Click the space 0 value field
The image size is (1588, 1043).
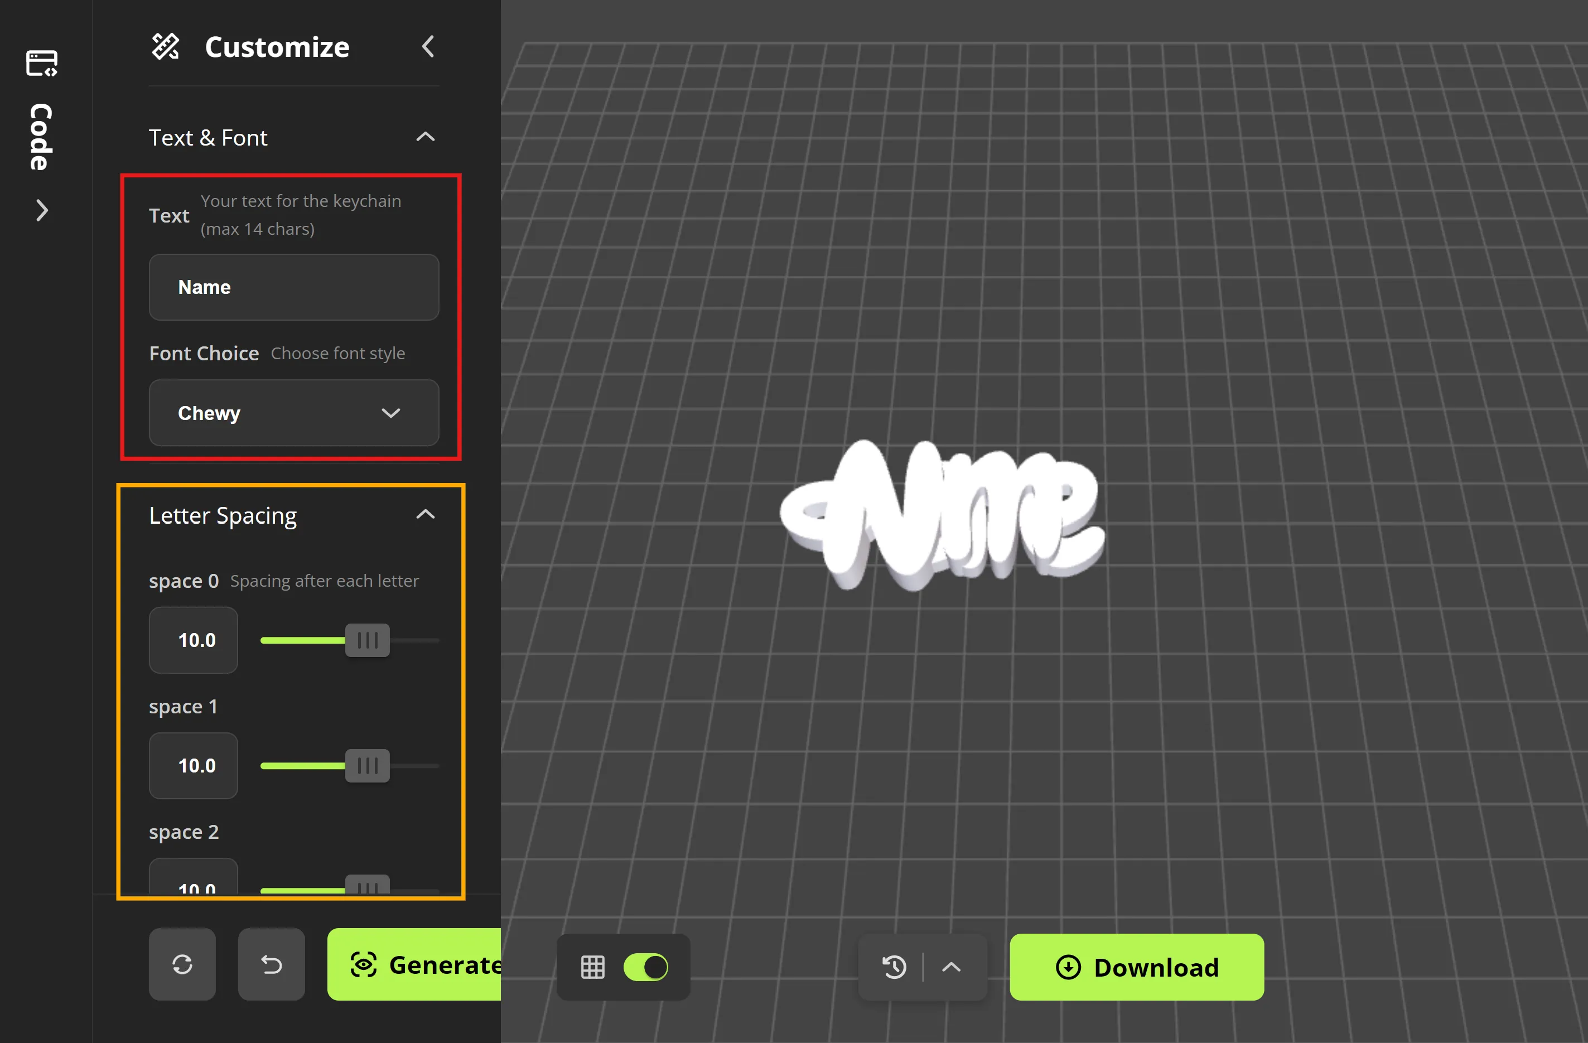(x=194, y=640)
